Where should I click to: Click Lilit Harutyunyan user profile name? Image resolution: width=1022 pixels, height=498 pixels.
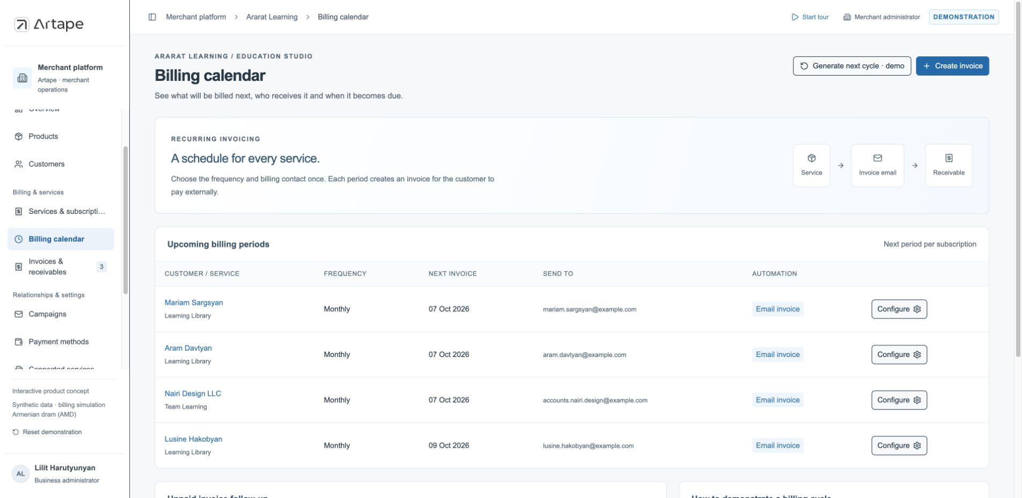tap(65, 469)
